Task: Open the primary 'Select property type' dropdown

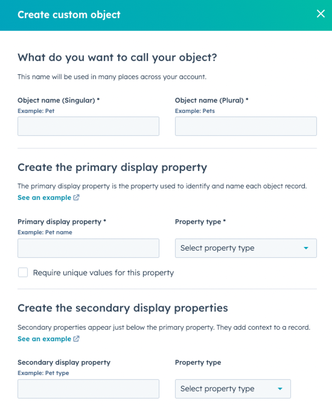Action: [x=245, y=248]
